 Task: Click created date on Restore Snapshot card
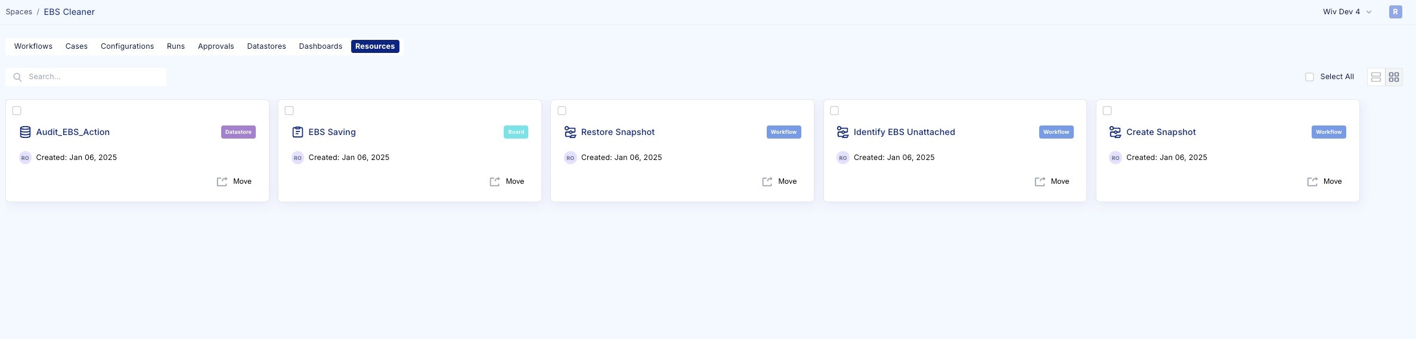point(621,158)
